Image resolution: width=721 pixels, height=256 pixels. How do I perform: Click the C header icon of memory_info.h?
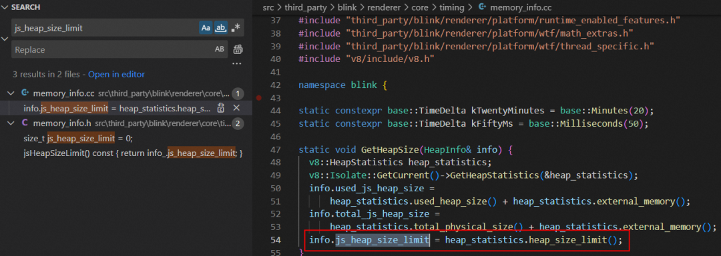(25, 123)
